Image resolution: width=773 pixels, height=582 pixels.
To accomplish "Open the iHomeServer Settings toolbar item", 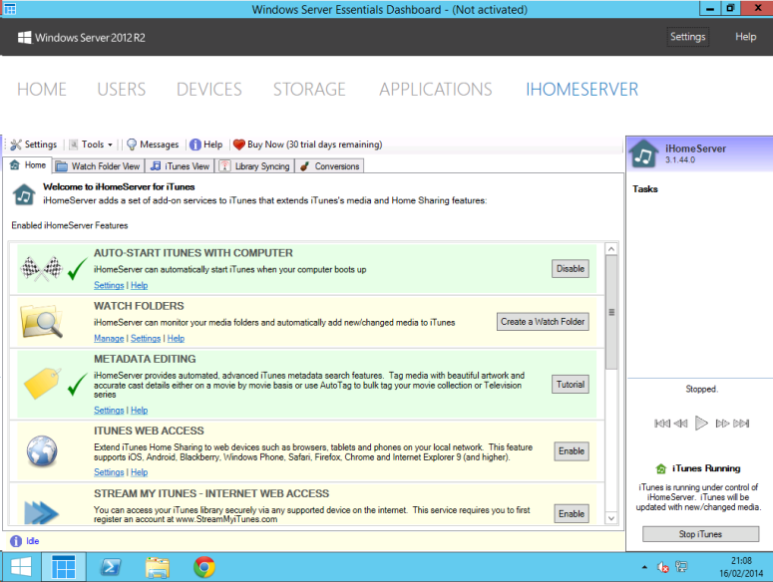I will pyautogui.click(x=34, y=145).
